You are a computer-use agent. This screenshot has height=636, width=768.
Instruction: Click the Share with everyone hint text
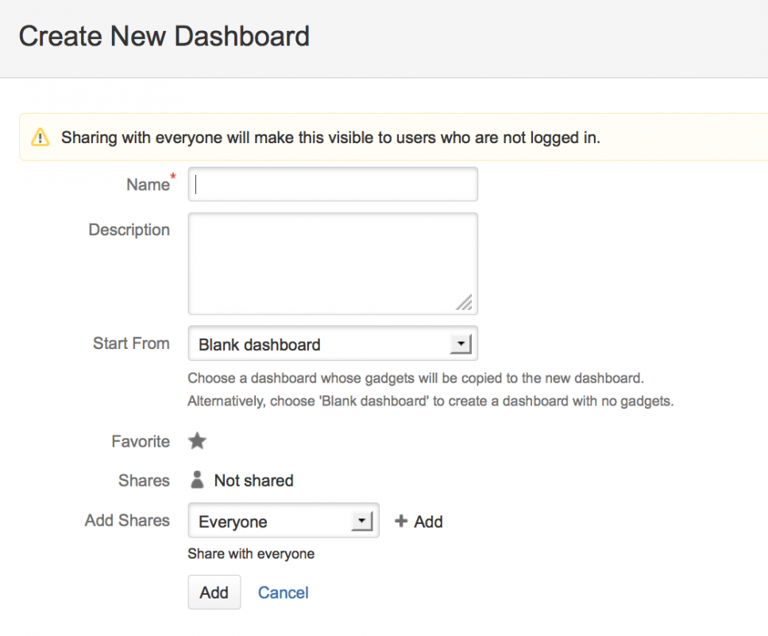251,554
